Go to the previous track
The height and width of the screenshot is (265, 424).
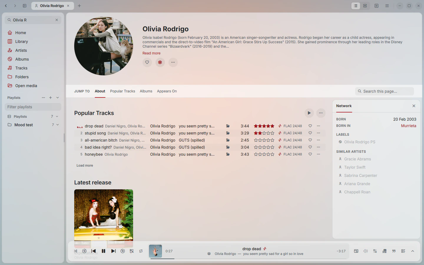click(x=94, y=251)
